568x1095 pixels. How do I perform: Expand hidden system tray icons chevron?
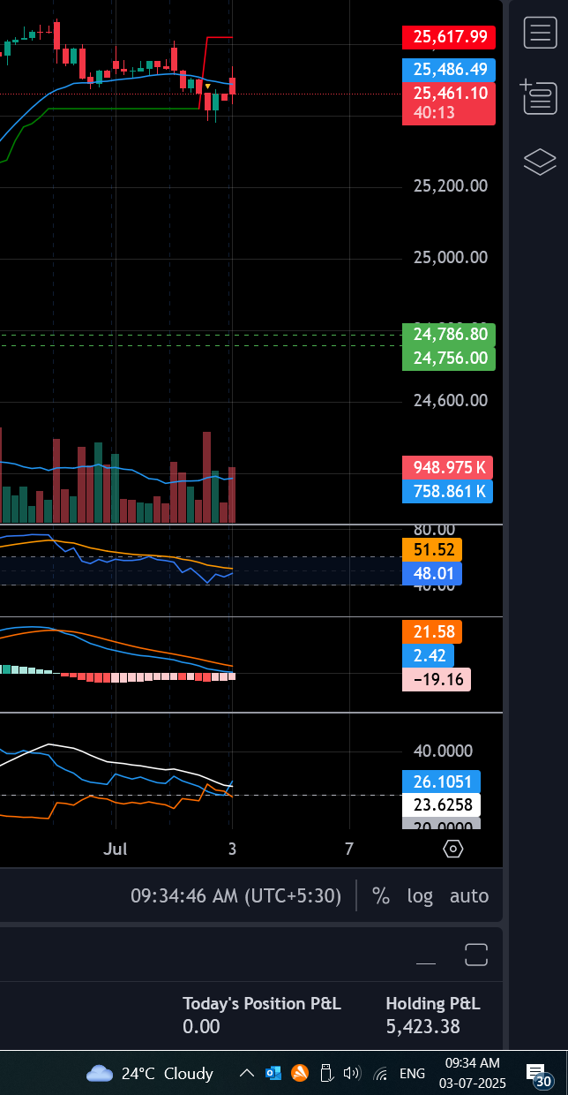click(x=247, y=1074)
